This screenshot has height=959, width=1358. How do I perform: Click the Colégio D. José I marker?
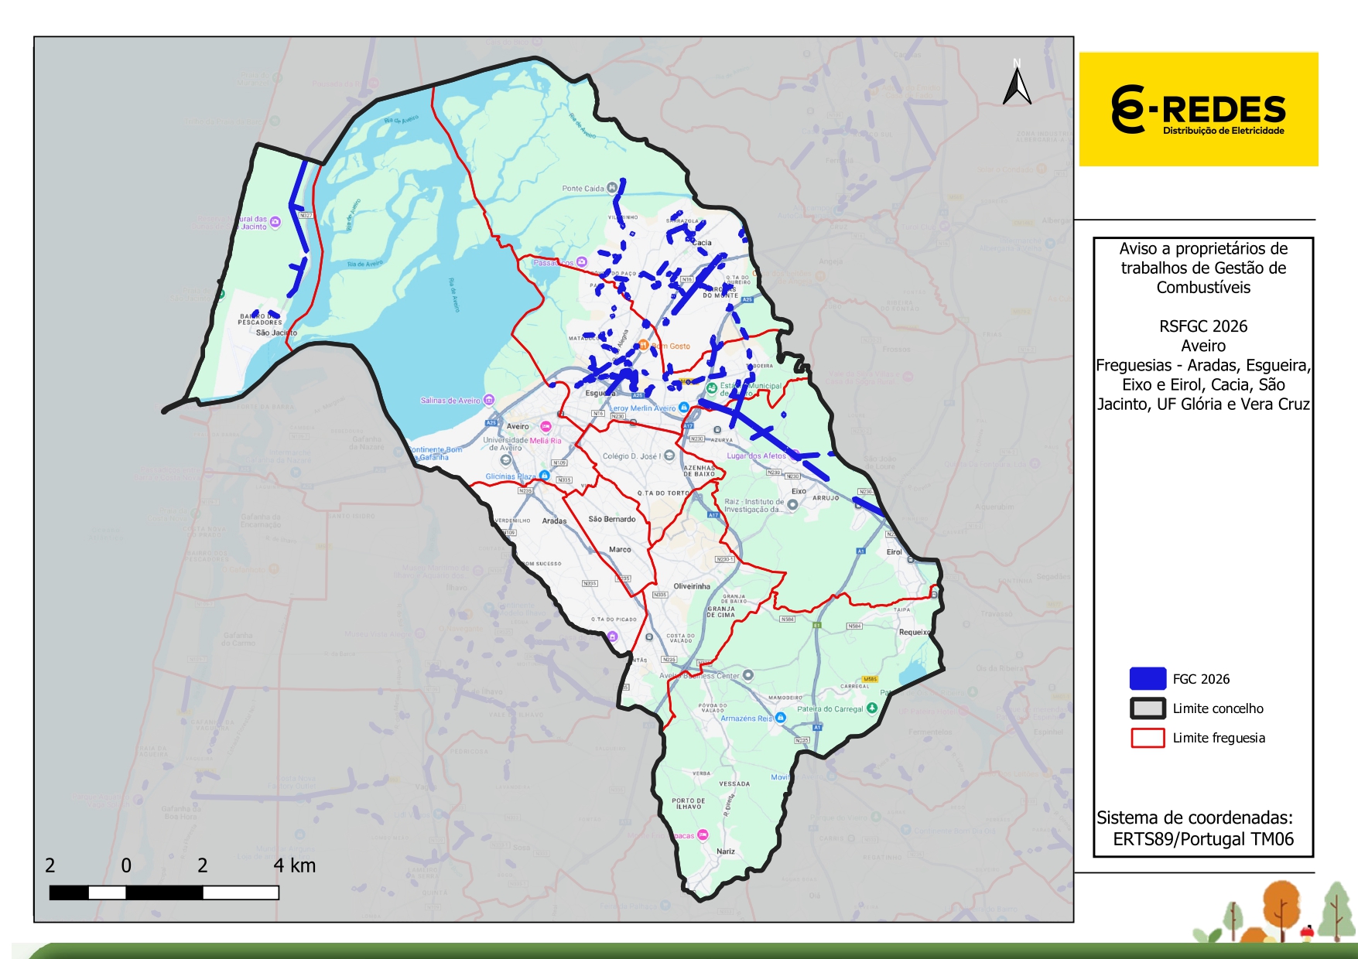click(x=669, y=456)
